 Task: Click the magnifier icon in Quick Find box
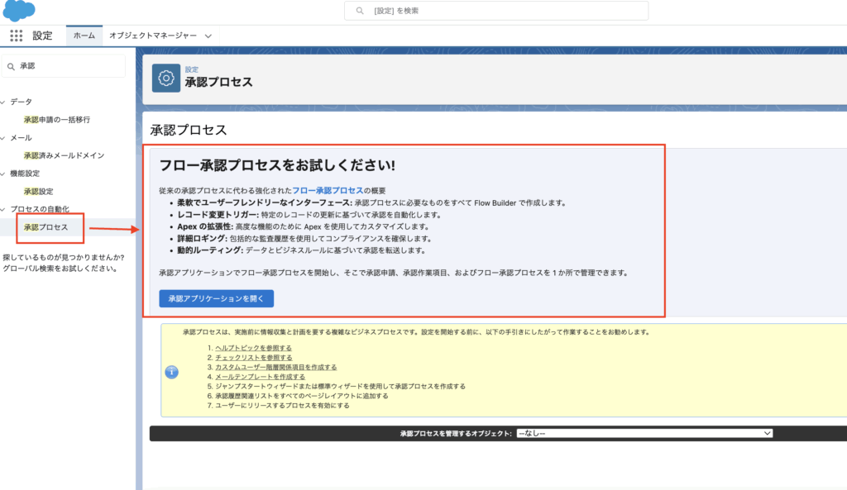[11, 66]
